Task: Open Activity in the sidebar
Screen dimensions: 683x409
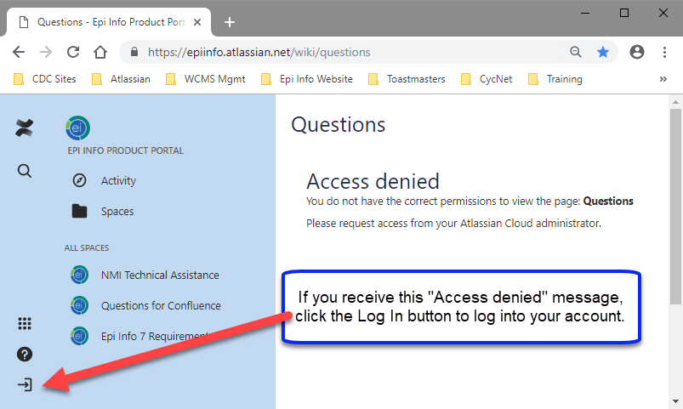Action: (117, 180)
